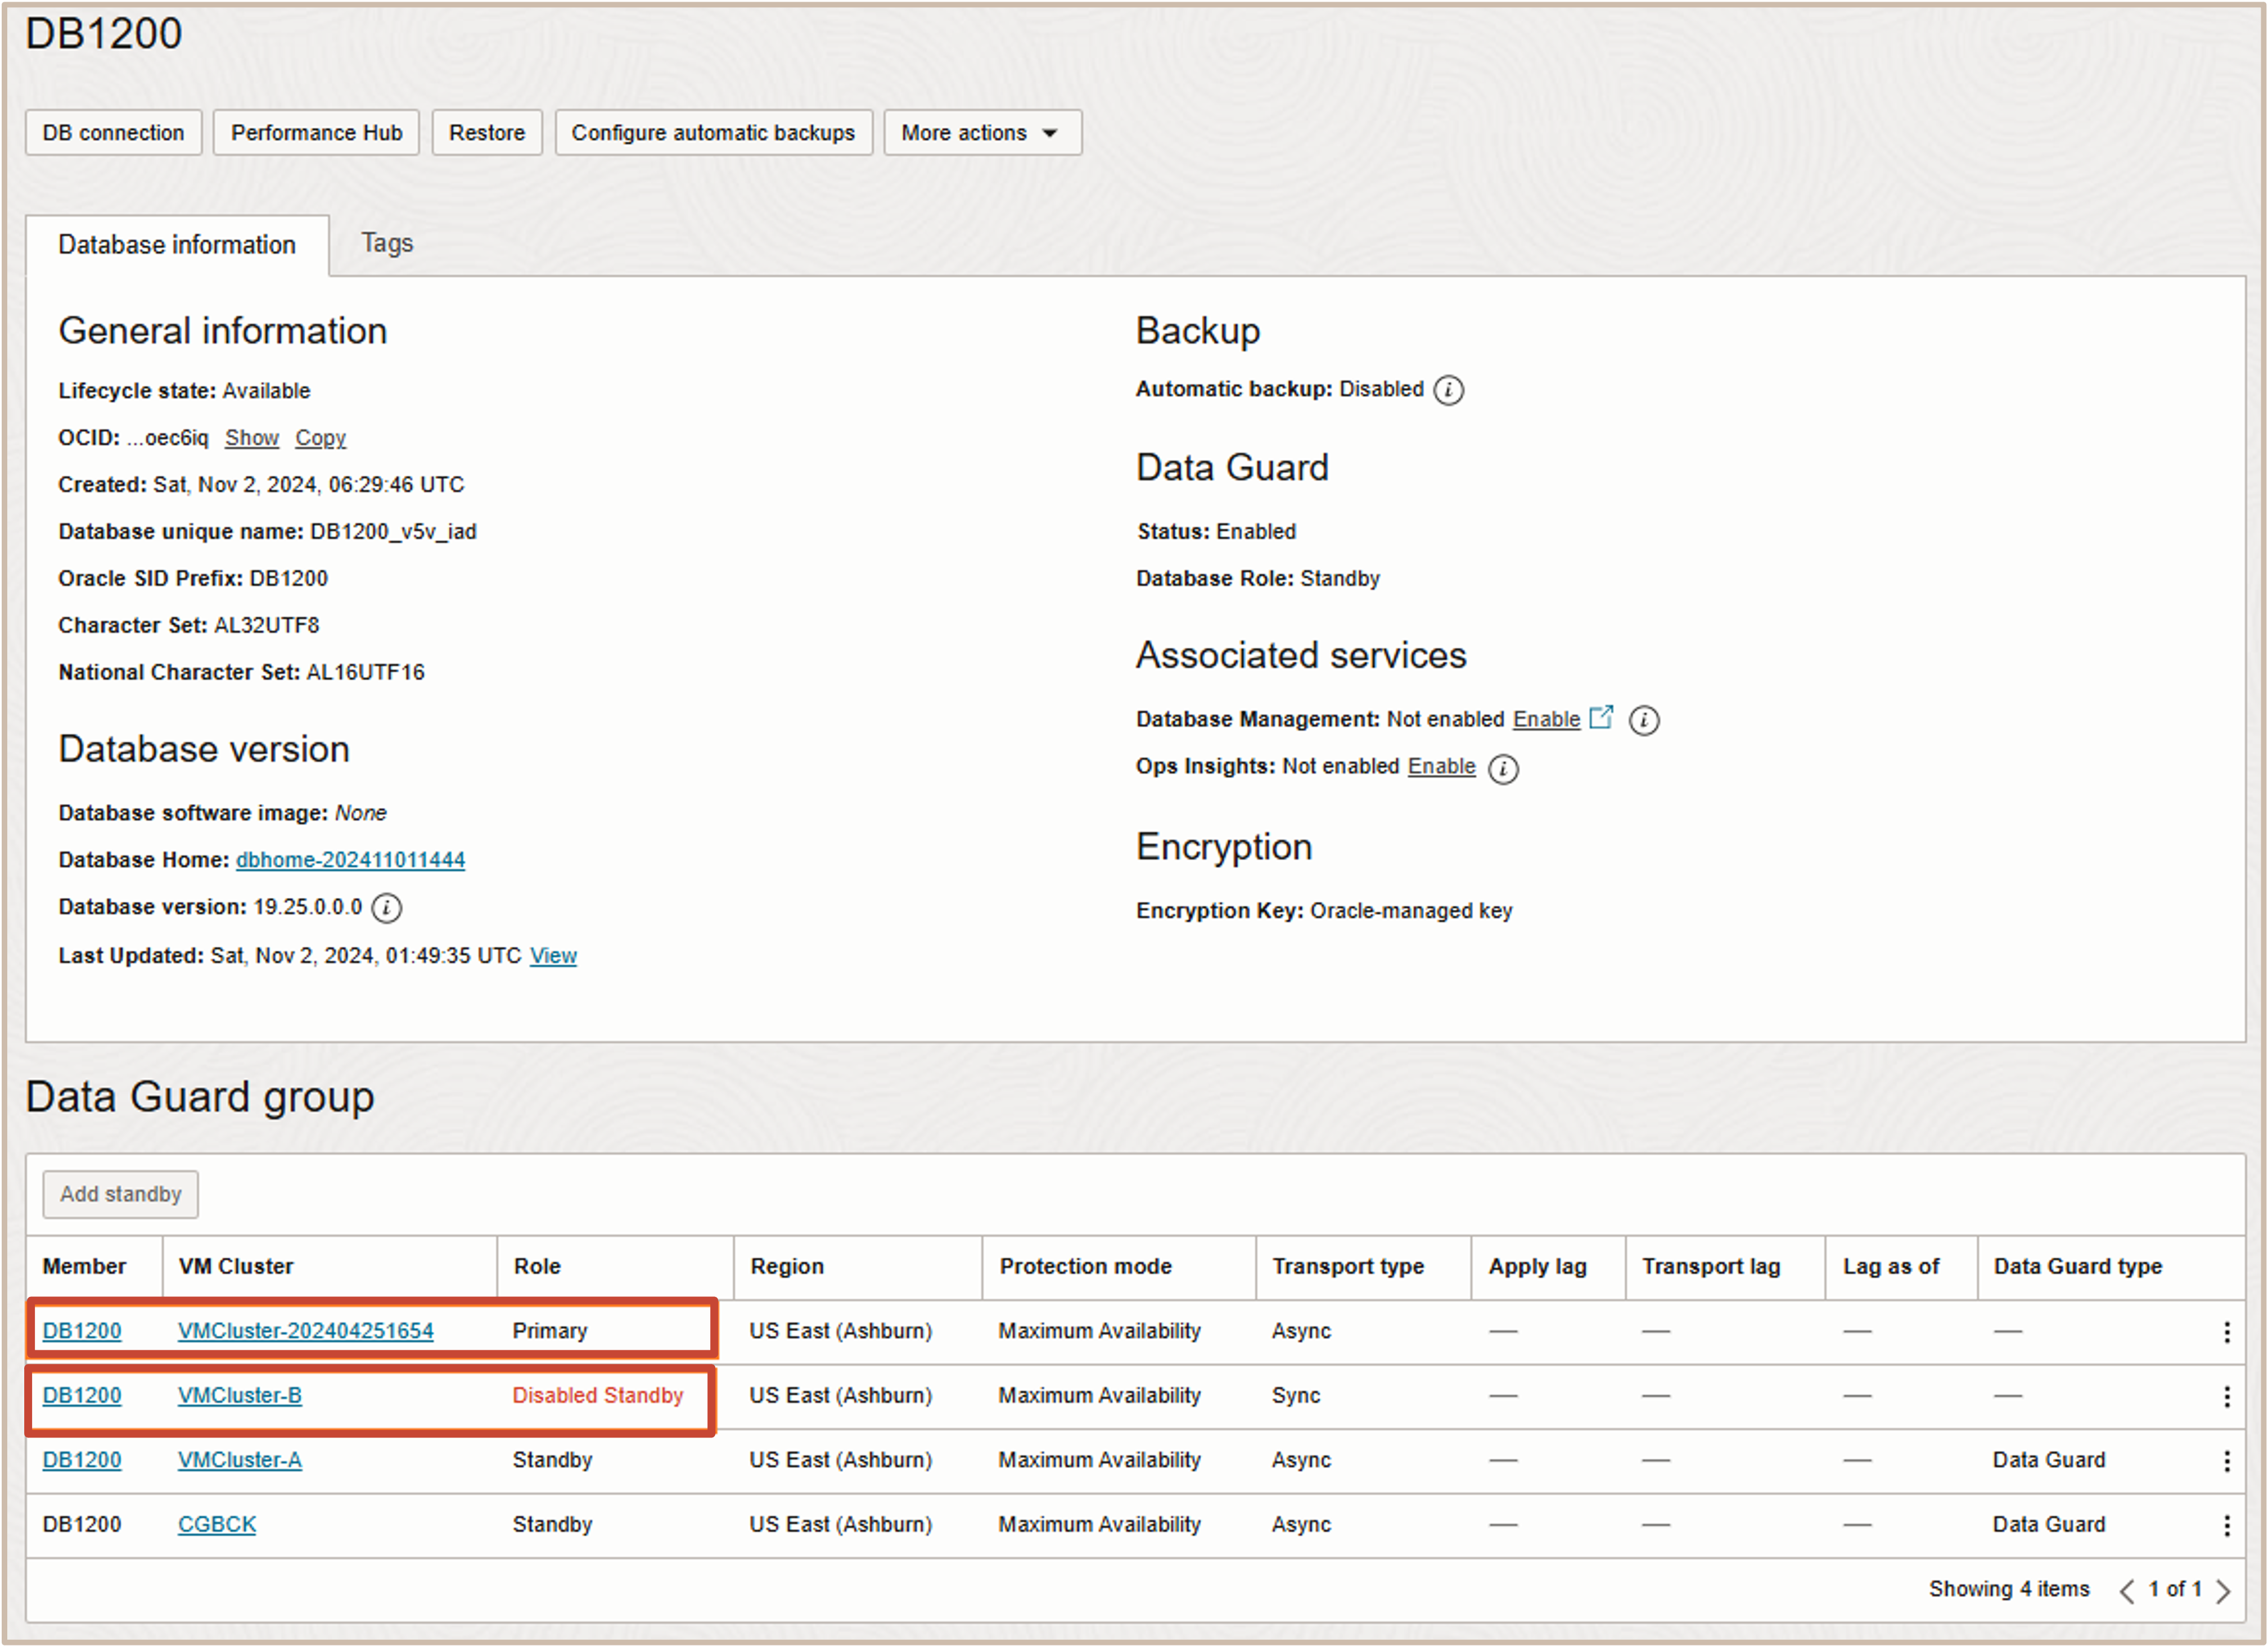Click info icon next to Database version
The image size is (2268, 1646).
pyautogui.click(x=386, y=907)
